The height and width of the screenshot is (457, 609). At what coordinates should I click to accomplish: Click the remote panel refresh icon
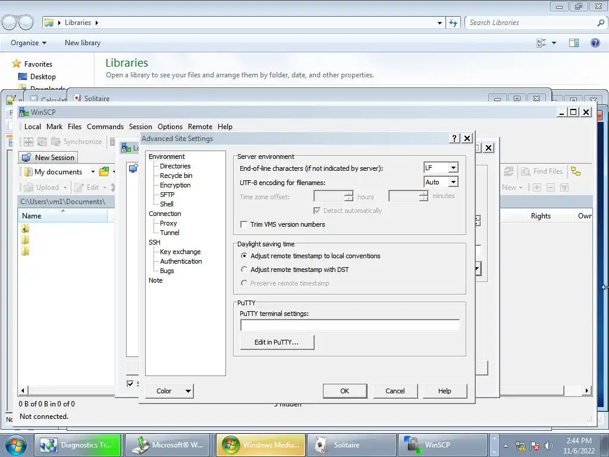point(508,171)
